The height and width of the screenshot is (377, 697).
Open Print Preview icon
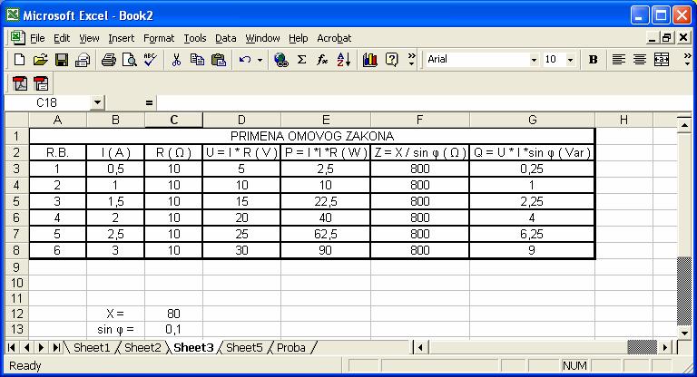click(130, 60)
